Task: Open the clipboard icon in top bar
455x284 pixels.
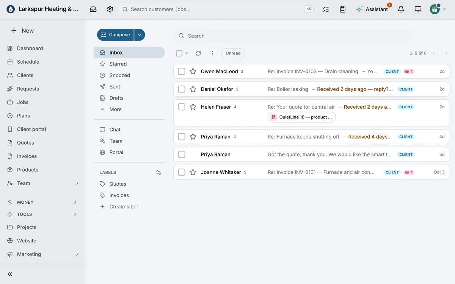Action: pyautogui.click(x=342, y=9)
